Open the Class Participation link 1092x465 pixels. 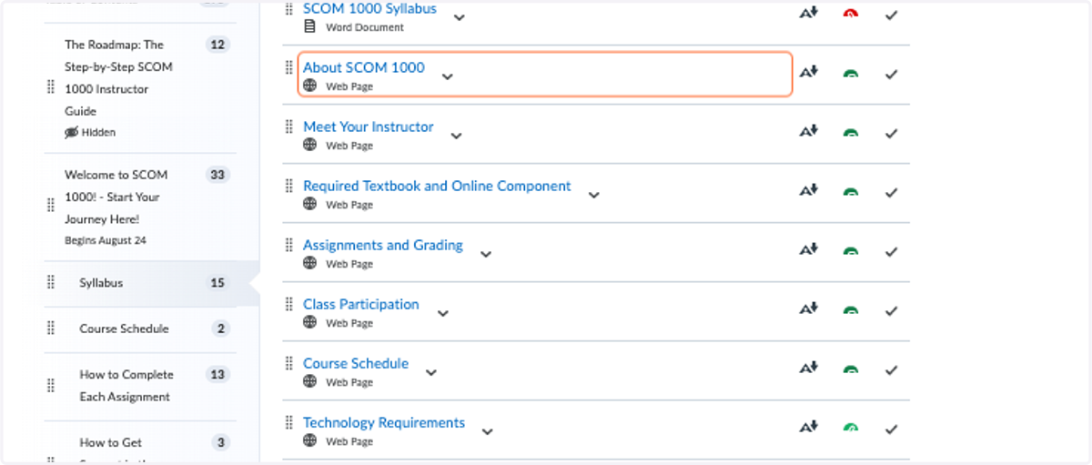coord(361,304)
